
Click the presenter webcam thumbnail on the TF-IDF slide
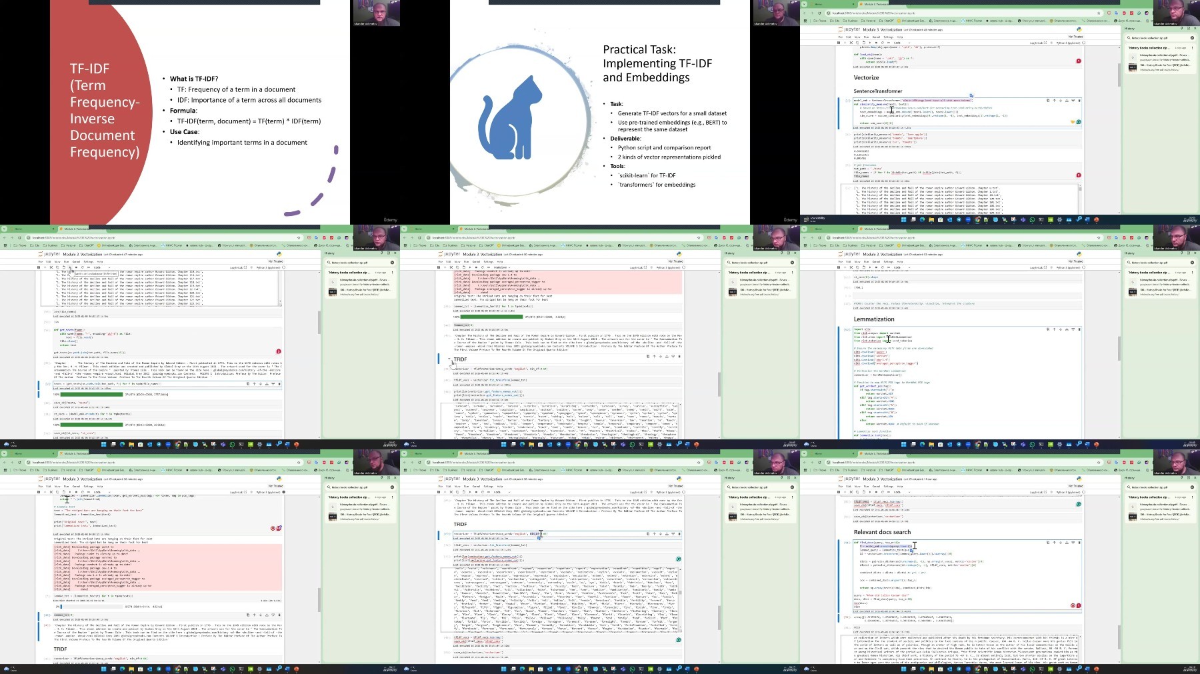tap(377, 13)
